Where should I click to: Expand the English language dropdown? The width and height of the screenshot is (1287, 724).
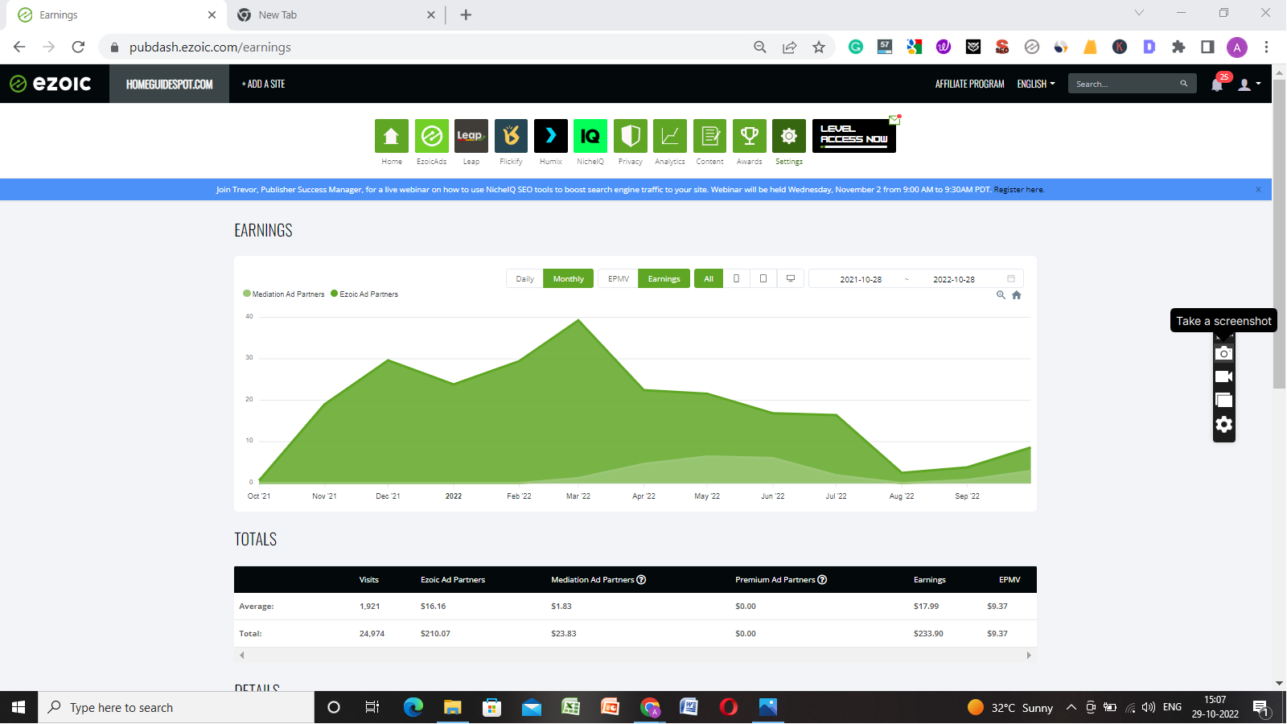pyautogui.click(x=1036, y=84)
